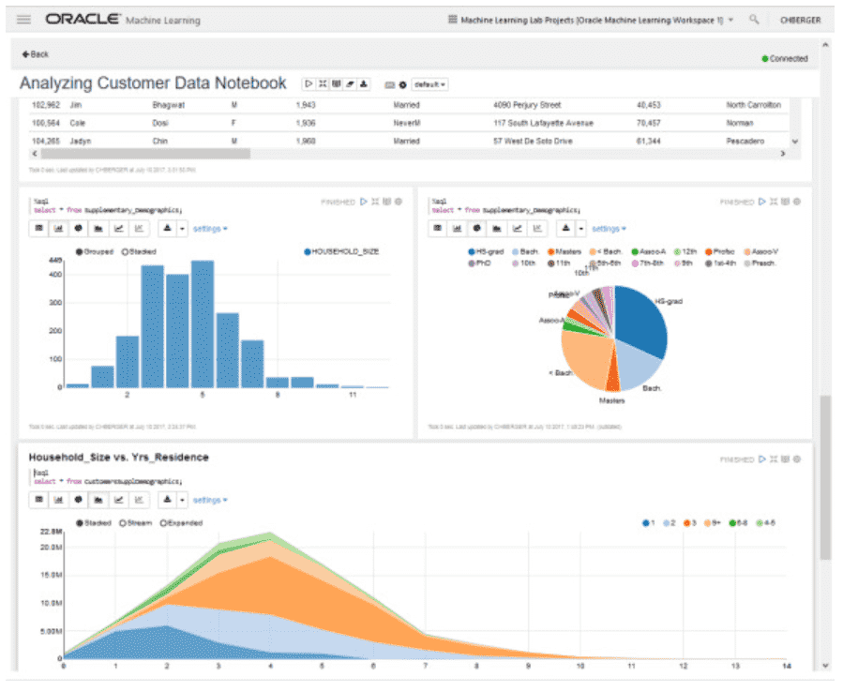Open download format caret in pie chart paragraph
Image resolution: width=843 pixels, height=692 pixels.
pyautogui.click(x=581, y=229)
